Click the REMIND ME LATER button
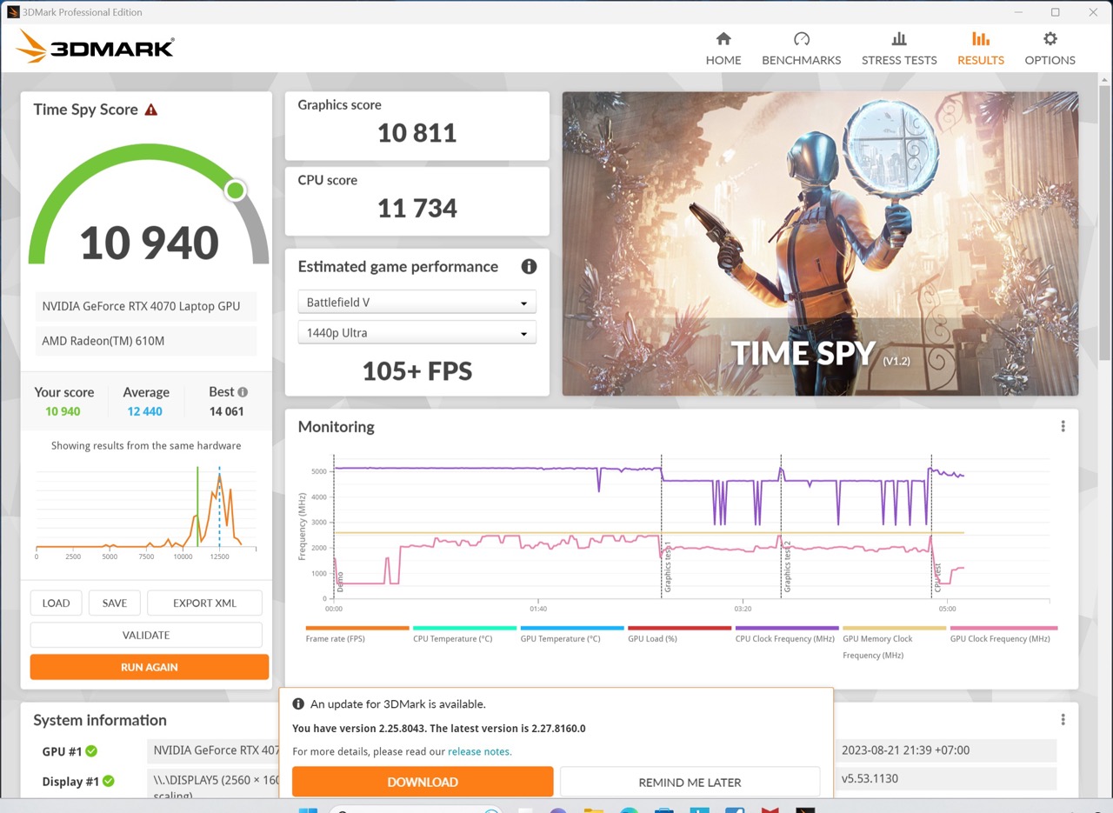 tap(690, 782)
